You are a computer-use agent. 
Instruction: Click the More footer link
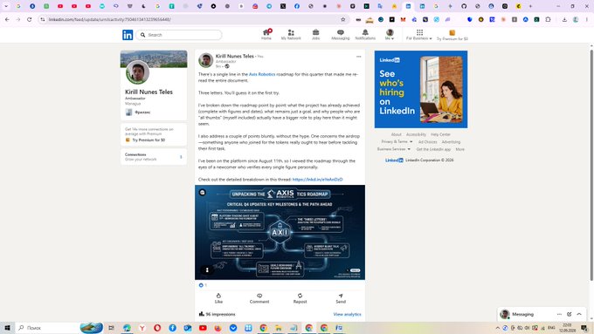459,149
